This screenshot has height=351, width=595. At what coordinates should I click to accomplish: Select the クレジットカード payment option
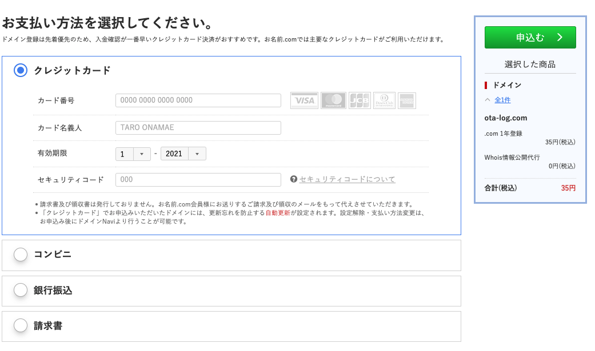21,70
